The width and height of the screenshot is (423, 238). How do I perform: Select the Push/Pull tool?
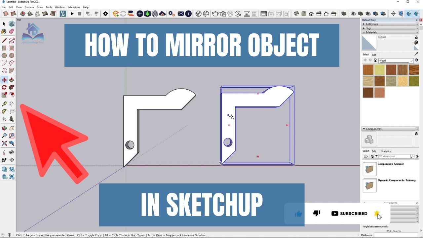click(x=12, y=80)
